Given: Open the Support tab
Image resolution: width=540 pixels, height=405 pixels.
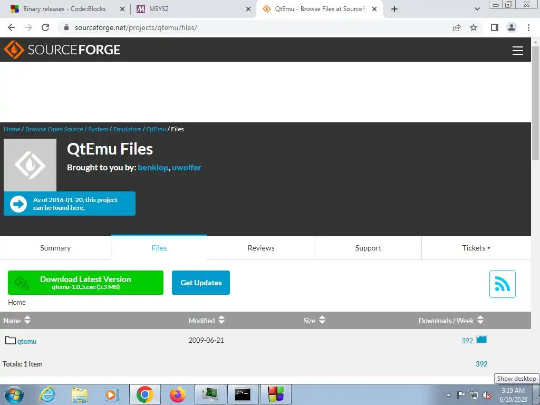Looking at the screenshot, I should [368, 248].
